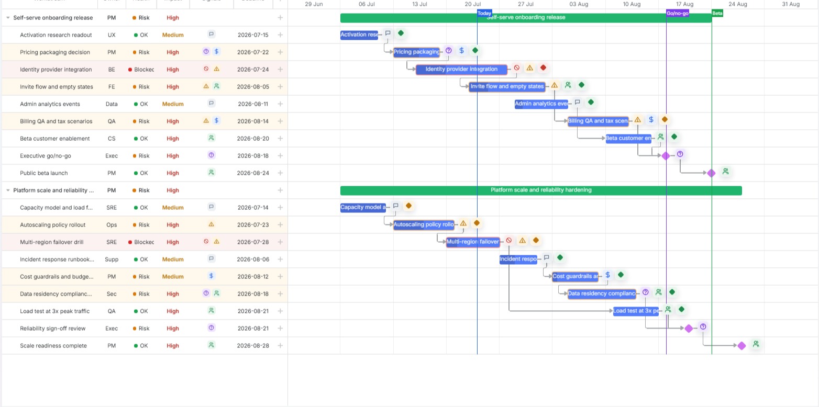Click the plus icon on Identity provider integration row
The height and width of the screenshot is (407, 819).
pos(280,70)
